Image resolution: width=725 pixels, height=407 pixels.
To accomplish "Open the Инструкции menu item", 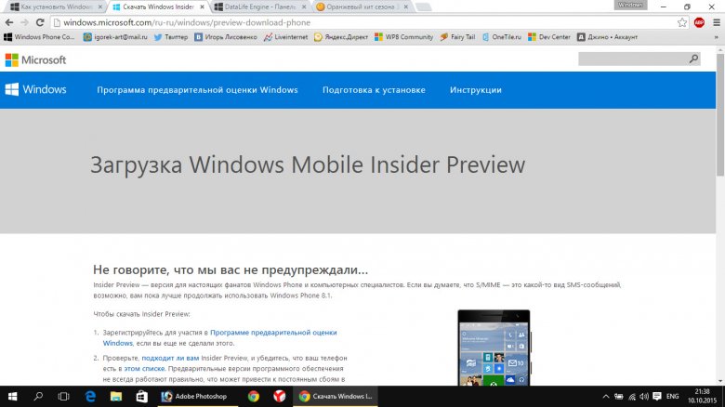I will [476, 90].
